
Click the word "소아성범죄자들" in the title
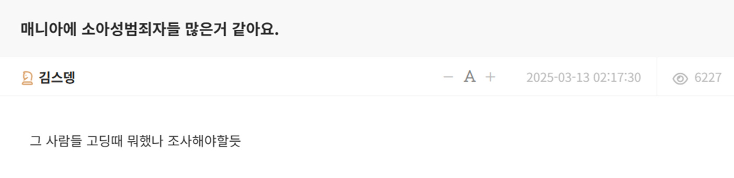click(131, 29)
